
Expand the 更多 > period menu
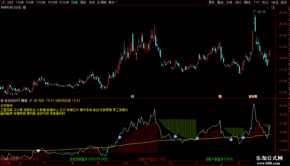click(x=113, y=2)
